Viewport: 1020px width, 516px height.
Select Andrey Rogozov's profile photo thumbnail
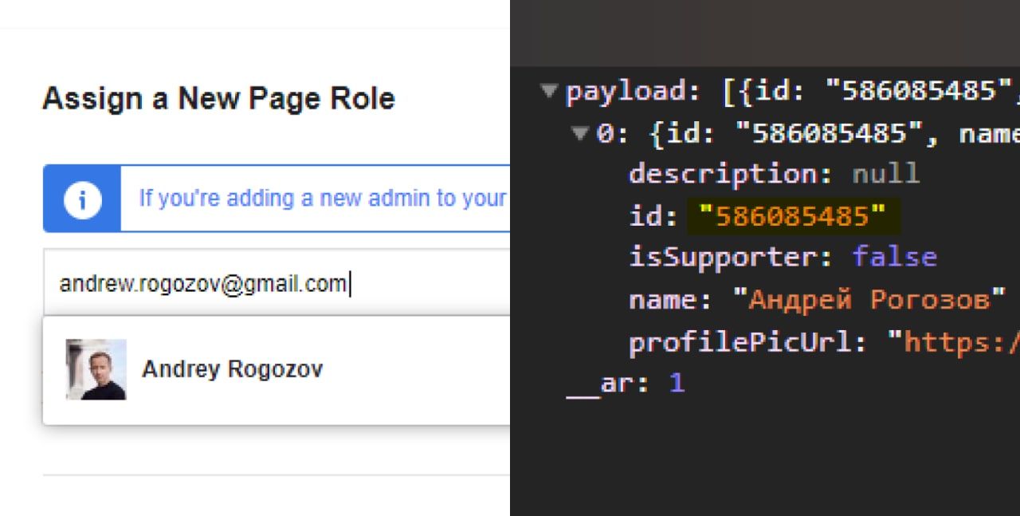tap(96, 369)
